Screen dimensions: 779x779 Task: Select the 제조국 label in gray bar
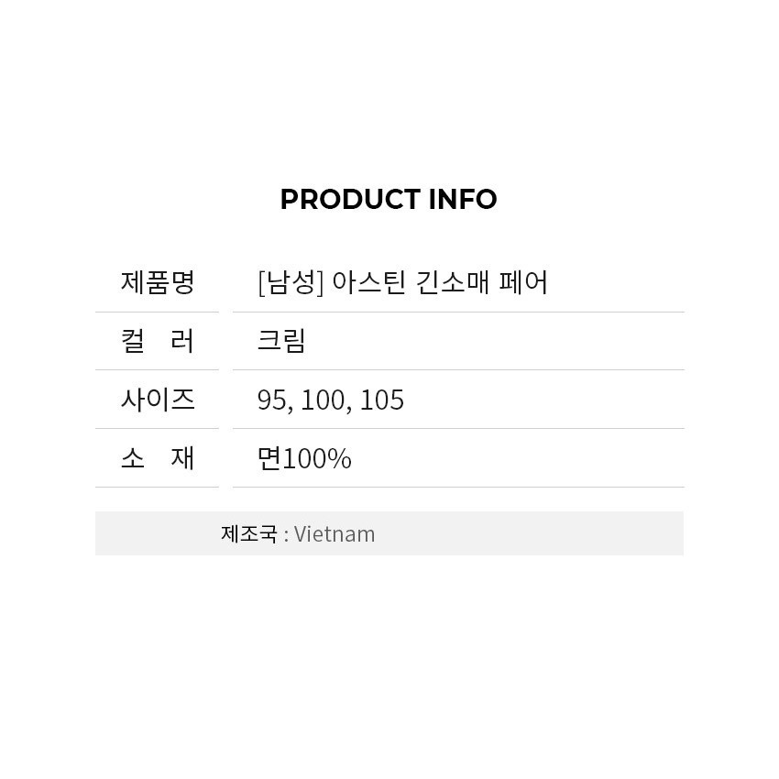(248, 533)
